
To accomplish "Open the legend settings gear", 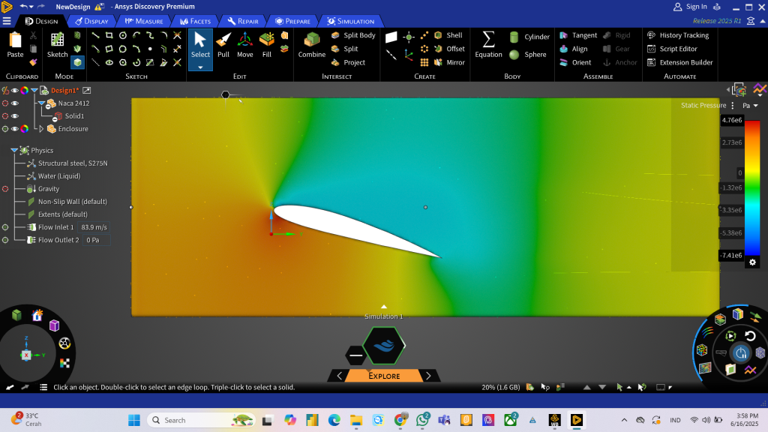I will [x=752, y=262].
